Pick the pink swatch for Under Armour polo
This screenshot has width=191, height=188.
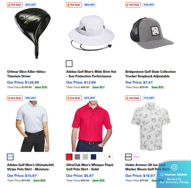pyautogui.click(x=137, y=157)
